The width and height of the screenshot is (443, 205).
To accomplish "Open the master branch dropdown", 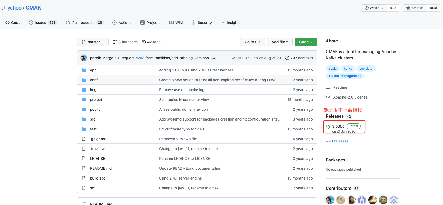I will 93,42.
